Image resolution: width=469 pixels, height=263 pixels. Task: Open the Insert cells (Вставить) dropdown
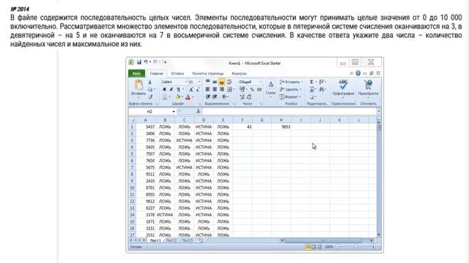(x=291, y=82)
